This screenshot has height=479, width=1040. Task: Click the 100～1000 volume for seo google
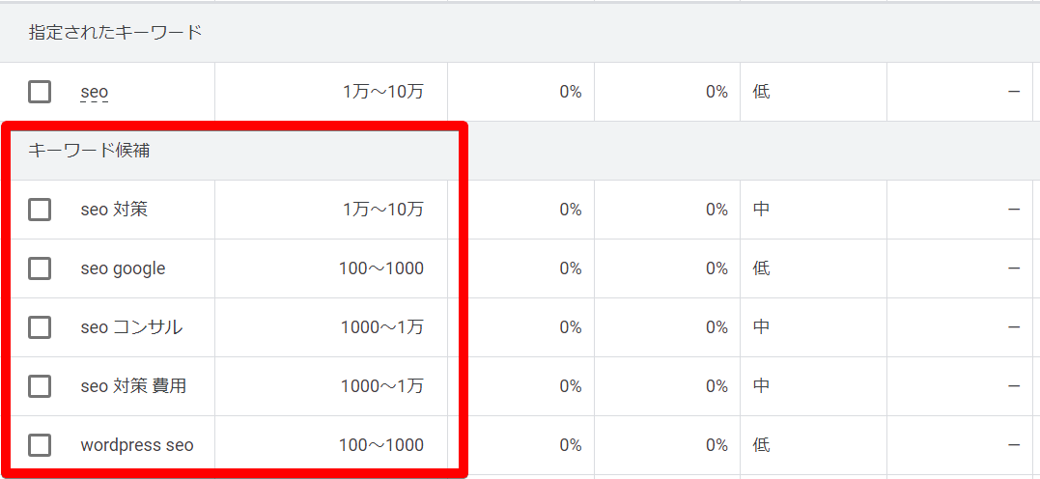tap(381, 268)
